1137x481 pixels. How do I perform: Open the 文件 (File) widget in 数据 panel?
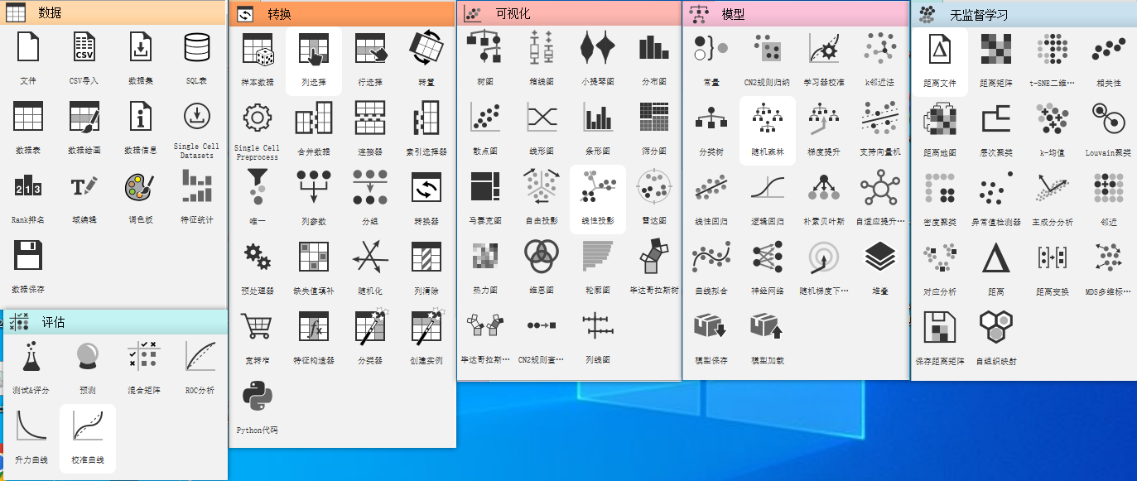coord(28,48)
